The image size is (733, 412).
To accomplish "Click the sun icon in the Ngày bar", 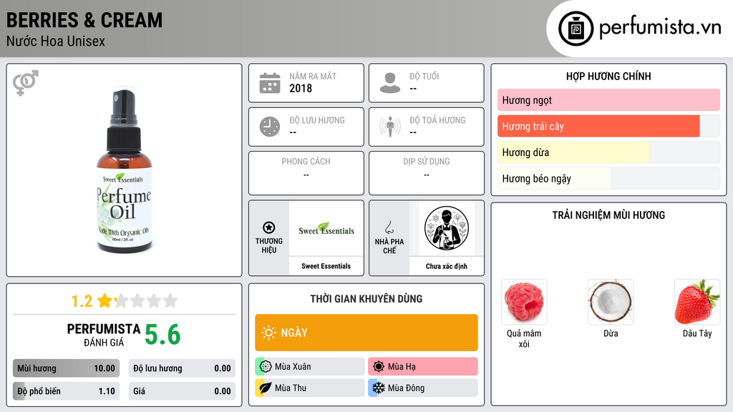I will click(x=268, y=333).
